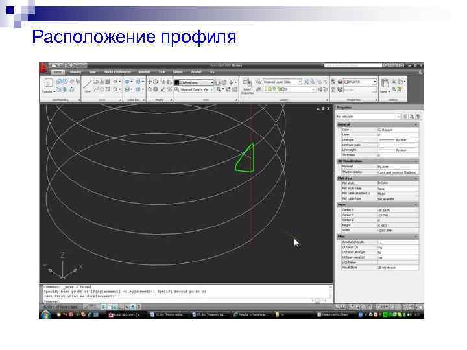Open the Blocks & References ribbon tab
Screen dimensions: 467x350
point(117,72)
